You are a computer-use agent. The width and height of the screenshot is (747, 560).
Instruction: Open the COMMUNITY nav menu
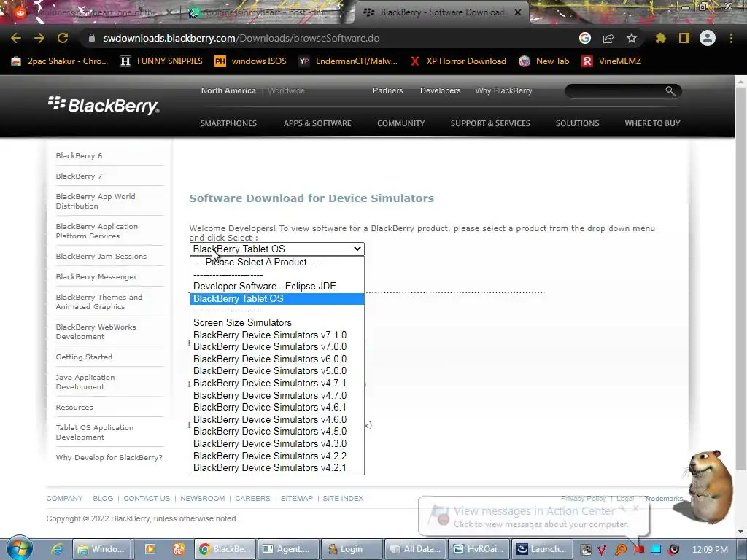pos(400,123)
